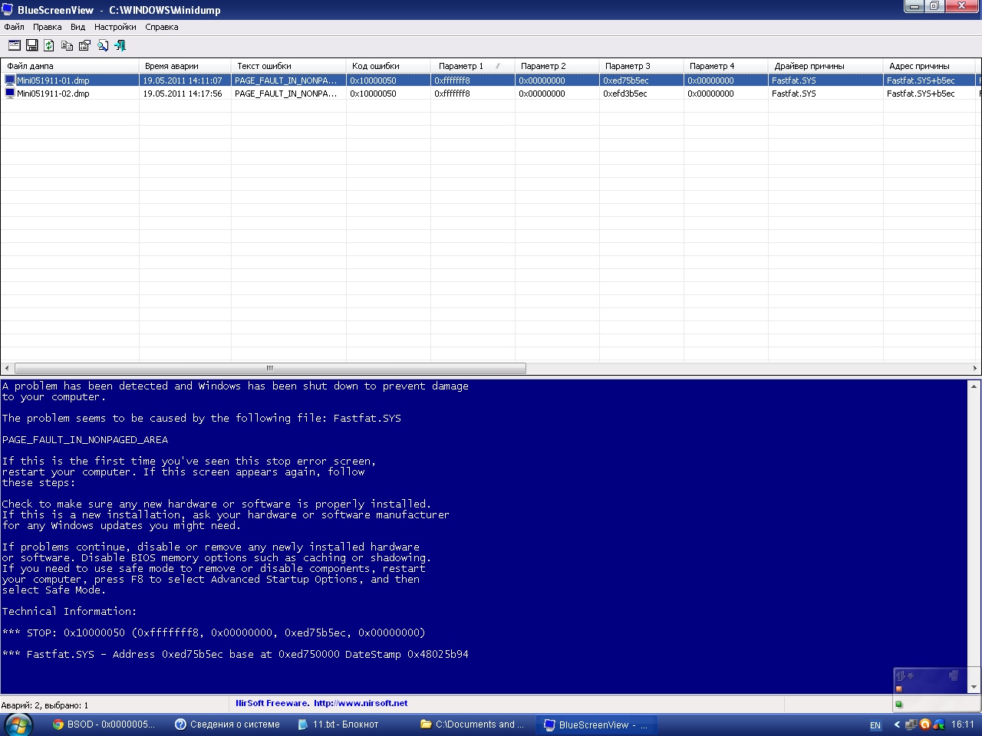Click the blue screen pane scroll down arrow
The height and width of the screenshot is (736, 982).
(974, 687)
